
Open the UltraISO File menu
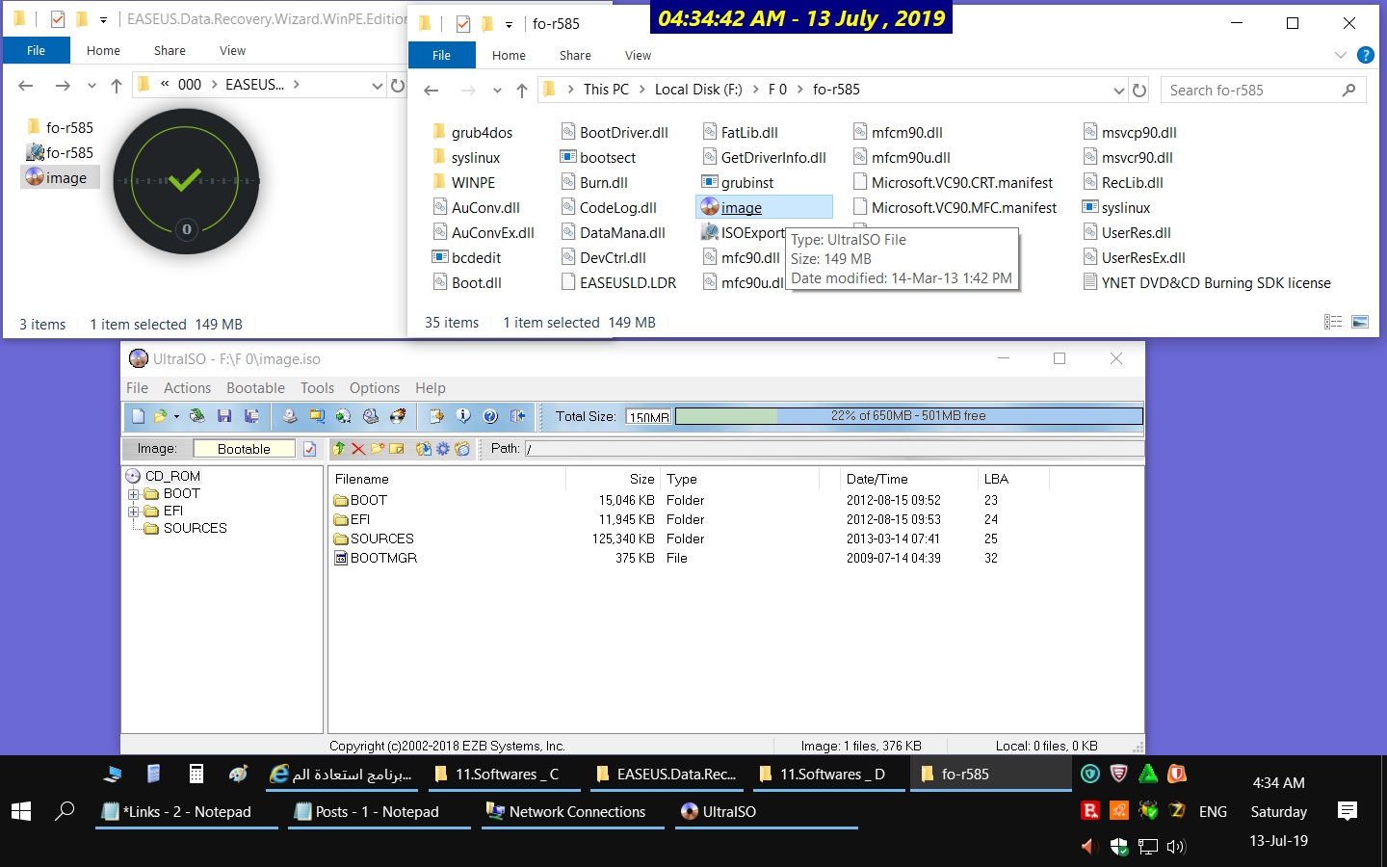(x=138, y=388)
